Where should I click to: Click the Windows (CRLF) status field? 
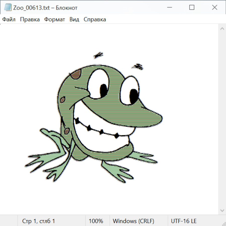point(133,221)
